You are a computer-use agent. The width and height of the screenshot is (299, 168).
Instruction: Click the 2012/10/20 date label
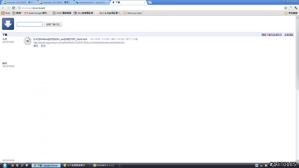[8, 66]
